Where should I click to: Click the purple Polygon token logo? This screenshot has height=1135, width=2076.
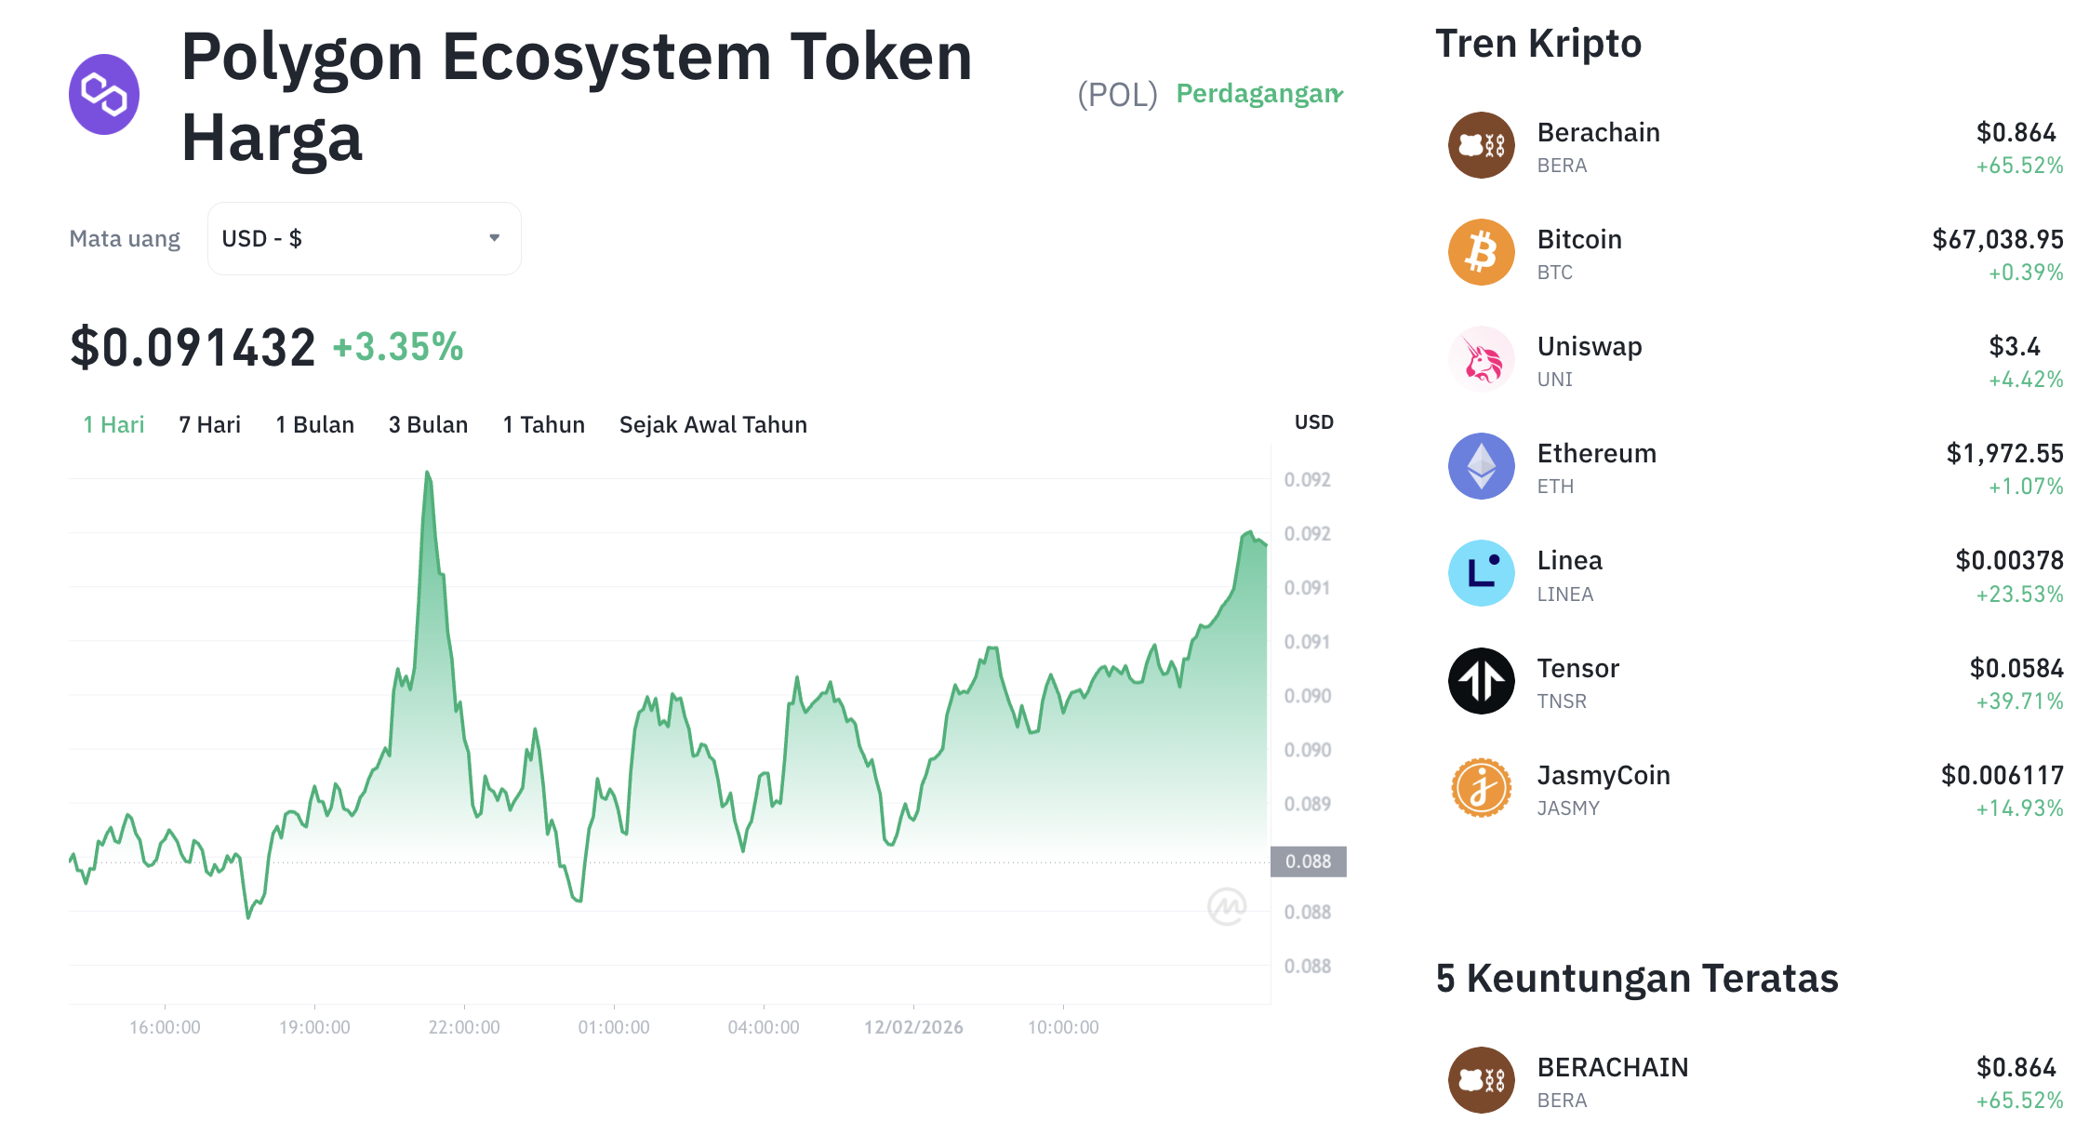click(104, 95)
